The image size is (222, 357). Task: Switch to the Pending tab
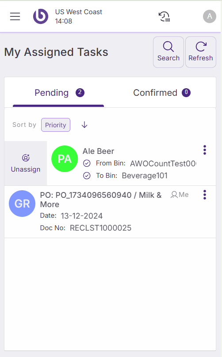coord(58,93)
